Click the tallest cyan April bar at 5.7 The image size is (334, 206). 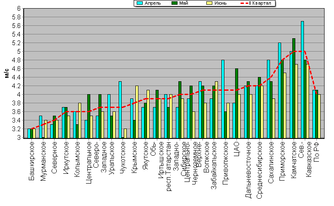click(302, 80)
